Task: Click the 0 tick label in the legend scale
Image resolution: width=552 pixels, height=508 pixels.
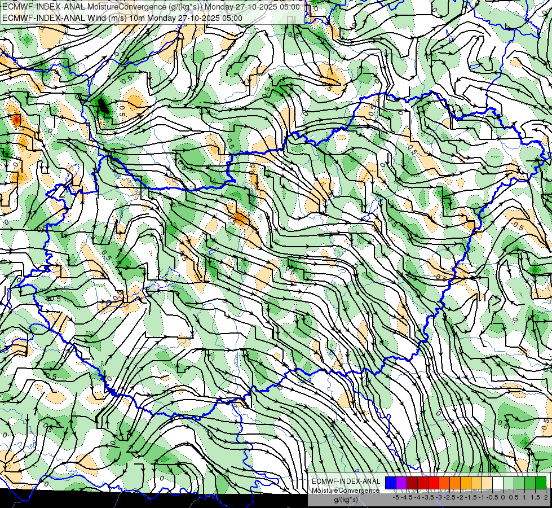Action: click(x=503, y=497)
